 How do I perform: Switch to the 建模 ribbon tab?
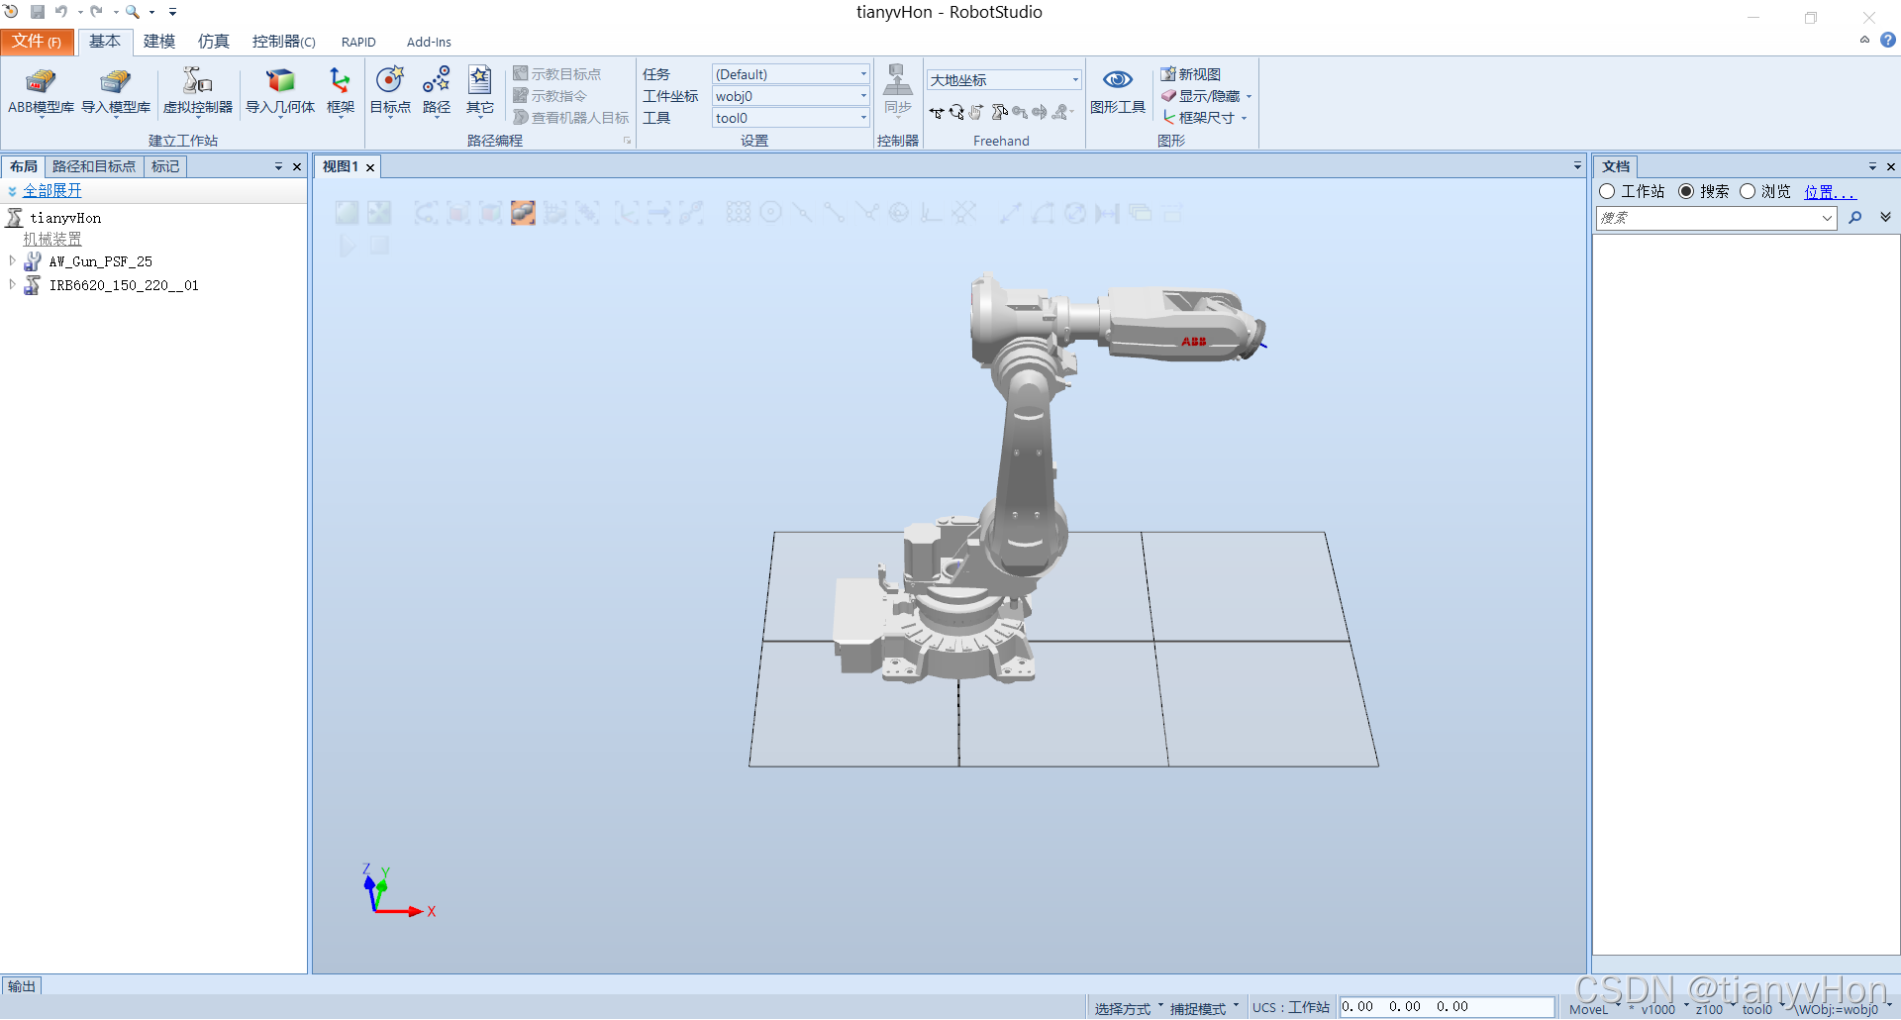click(x=158, y=42)
